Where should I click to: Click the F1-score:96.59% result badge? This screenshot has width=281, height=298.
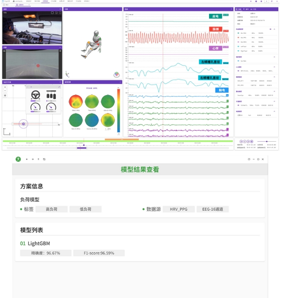tap(99, 253)
